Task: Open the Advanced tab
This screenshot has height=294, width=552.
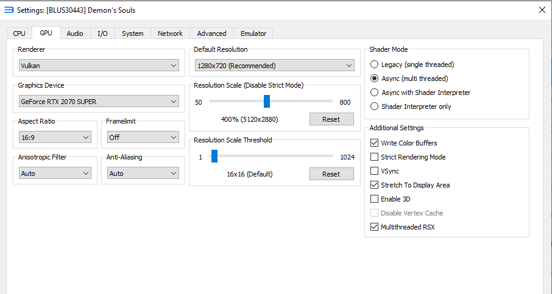Action: click(211, 33)
